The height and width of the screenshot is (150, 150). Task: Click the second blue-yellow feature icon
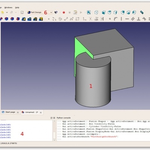29,19
